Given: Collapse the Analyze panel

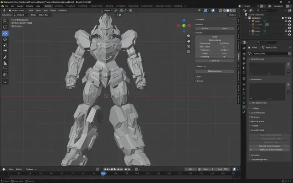Looking at the screenshot, I should (200, 19).
